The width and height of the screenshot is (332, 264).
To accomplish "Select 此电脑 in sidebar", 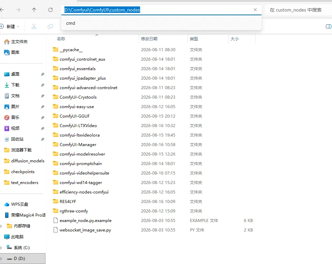I will pyautogui.click(x=14, y=237).
